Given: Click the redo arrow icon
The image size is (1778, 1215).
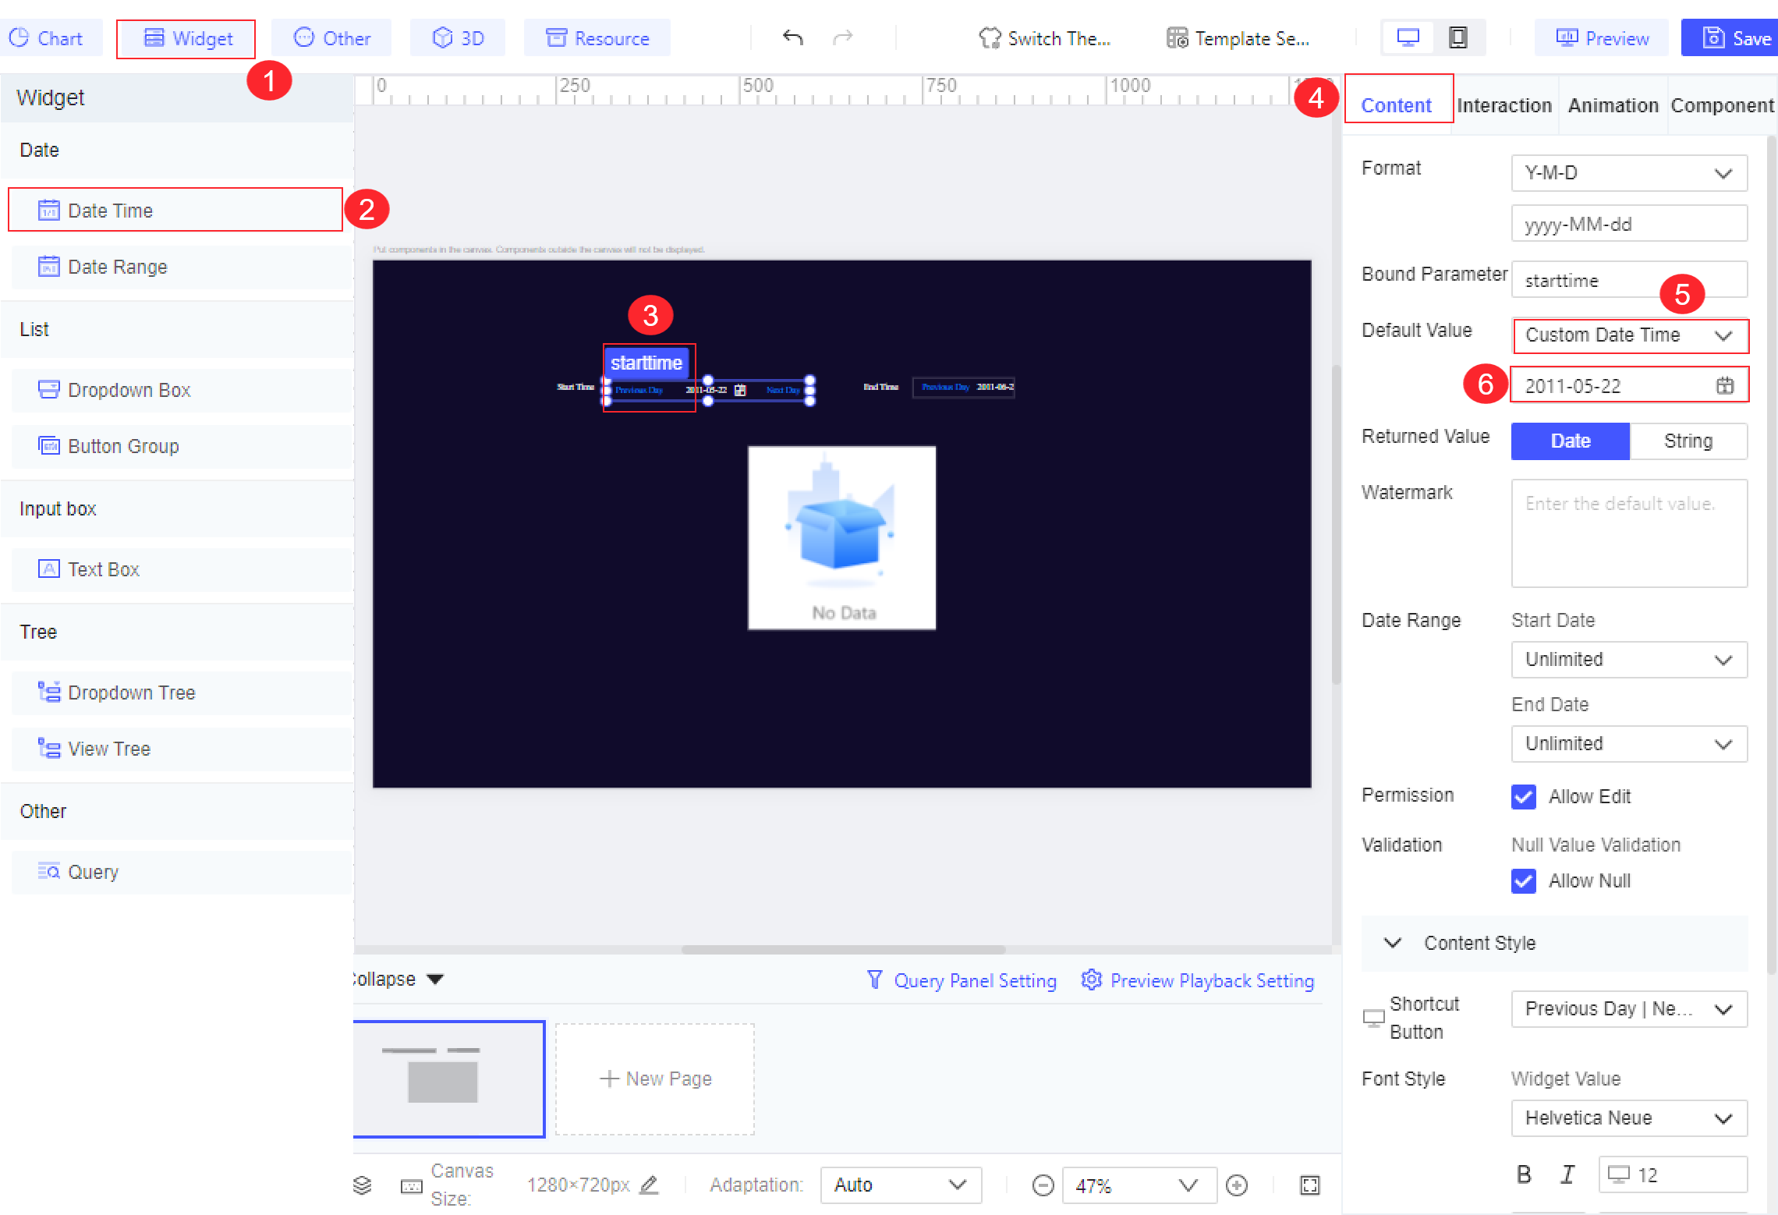Looking at the screenshot, I should click(x=842, y=37).
